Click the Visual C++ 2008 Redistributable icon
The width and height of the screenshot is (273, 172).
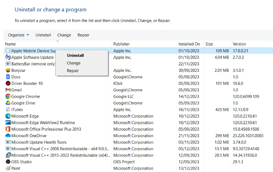tap(8, 149)
